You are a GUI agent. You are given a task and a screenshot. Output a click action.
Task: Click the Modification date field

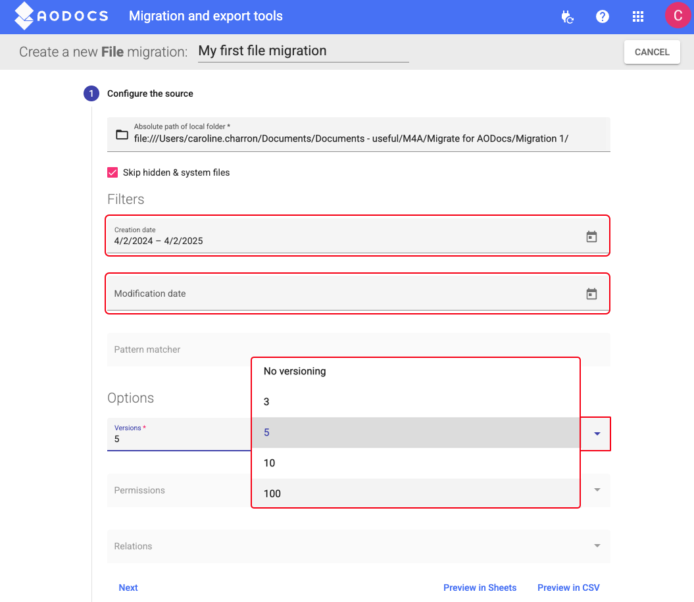(x=359, y=293)
